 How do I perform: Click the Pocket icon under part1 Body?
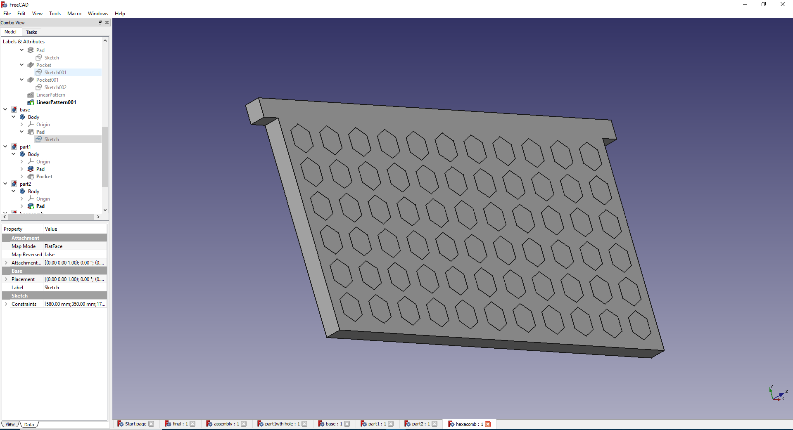click(31, 176)
